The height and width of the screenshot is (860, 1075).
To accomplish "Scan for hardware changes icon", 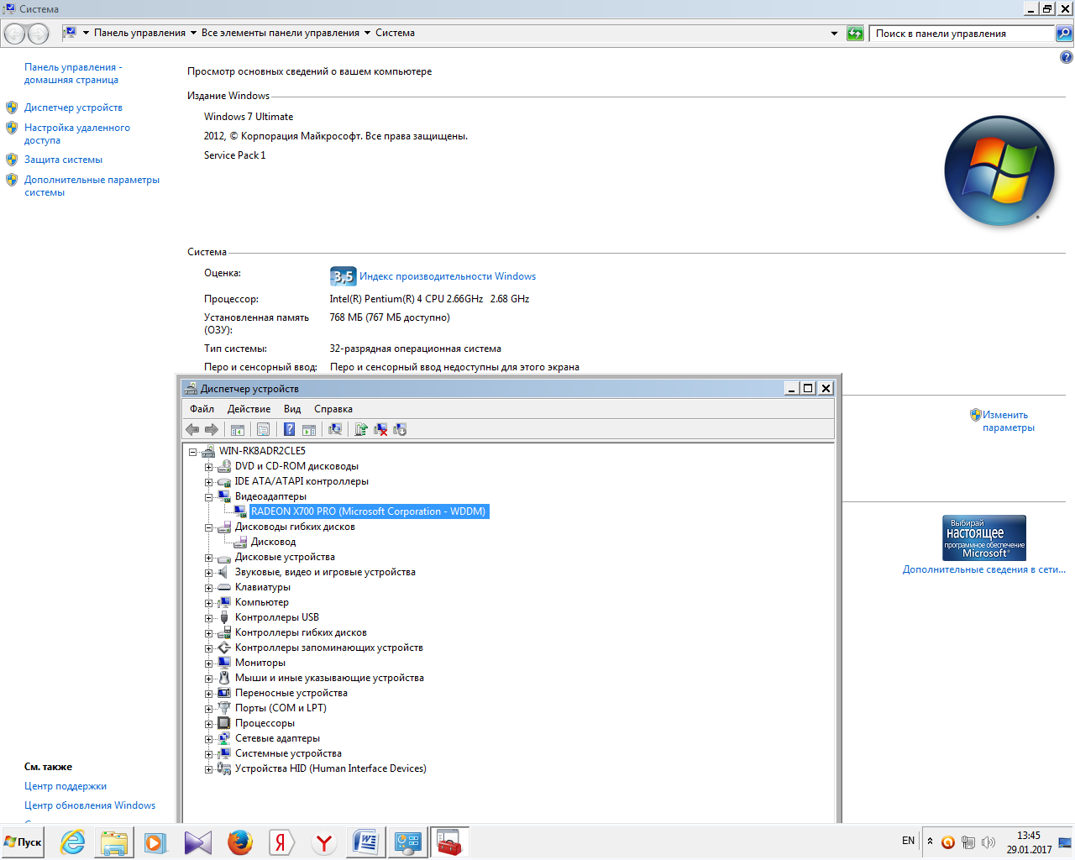I will 335,429.
